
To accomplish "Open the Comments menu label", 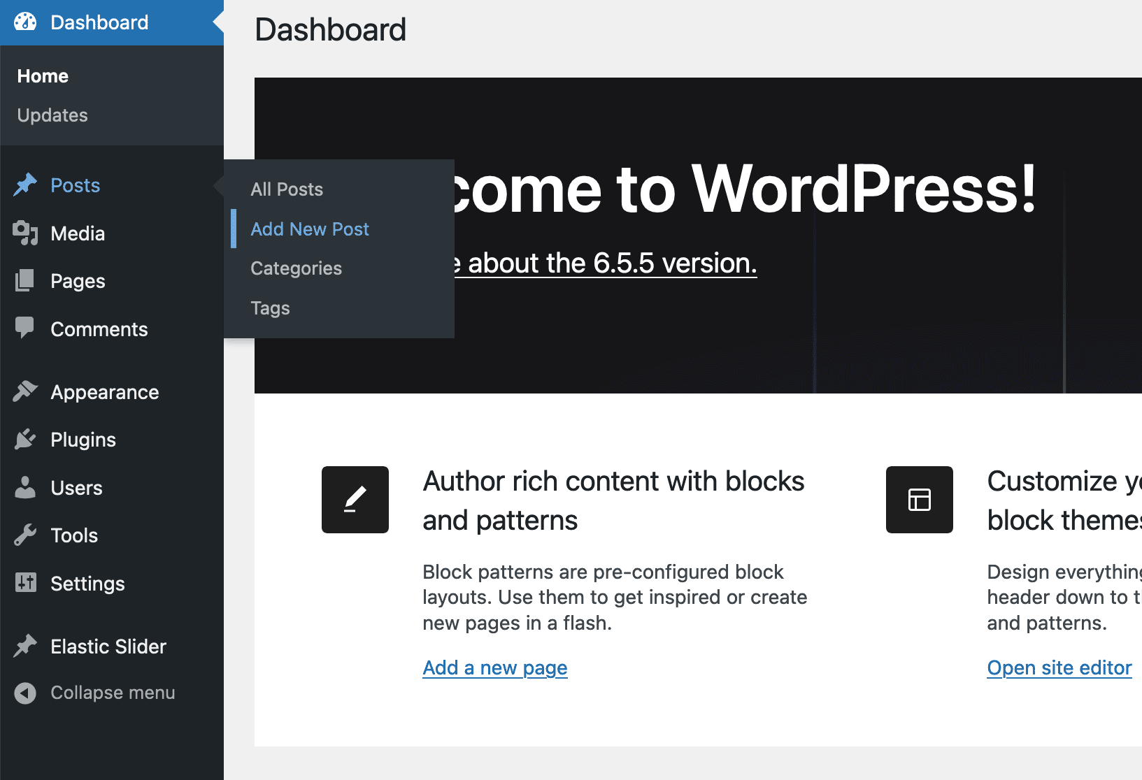I will [99, 329].
